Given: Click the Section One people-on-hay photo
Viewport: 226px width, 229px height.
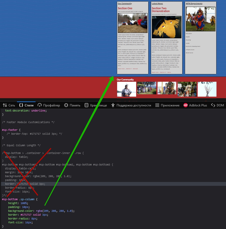Looking at the screenshot, I should pyautogui.click(x=133, y=23).
